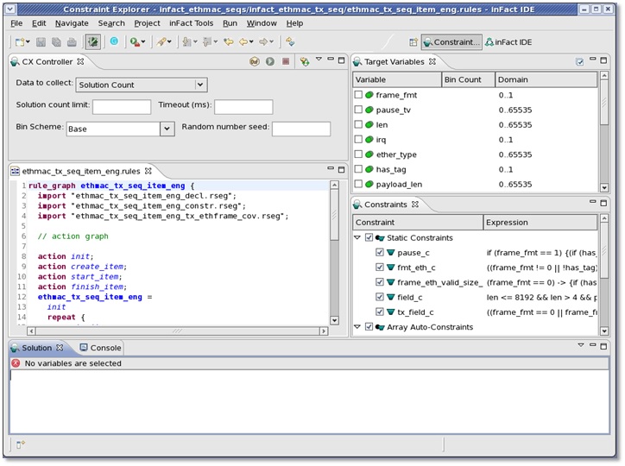Open the Bin Scheme dropdown
Screen dimensions: 625x466
click(x=167, y=129)
